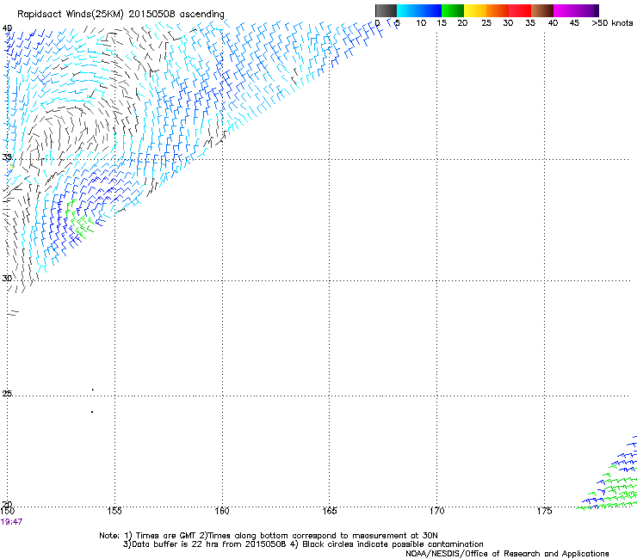Click the 165 longitude axis label
Screen dimensions: 637x559
coord(329,511)
